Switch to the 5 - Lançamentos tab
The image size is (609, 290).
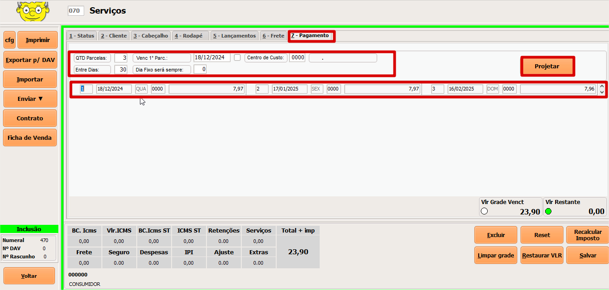(x=234, y=36)
